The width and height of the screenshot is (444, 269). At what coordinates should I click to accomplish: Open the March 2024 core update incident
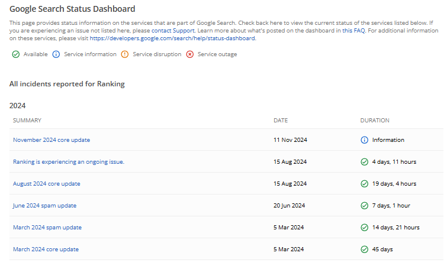[x=46, y=249]
